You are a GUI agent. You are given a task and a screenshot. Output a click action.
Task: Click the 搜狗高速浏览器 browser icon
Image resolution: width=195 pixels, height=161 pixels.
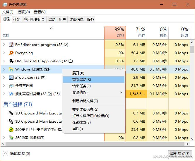tap(11, 94)
